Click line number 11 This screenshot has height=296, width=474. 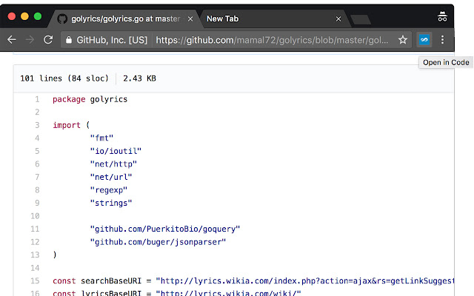[35, 229]
